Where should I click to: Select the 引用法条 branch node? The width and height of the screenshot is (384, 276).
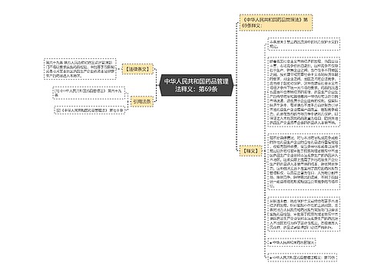click(x=142, y=101)
